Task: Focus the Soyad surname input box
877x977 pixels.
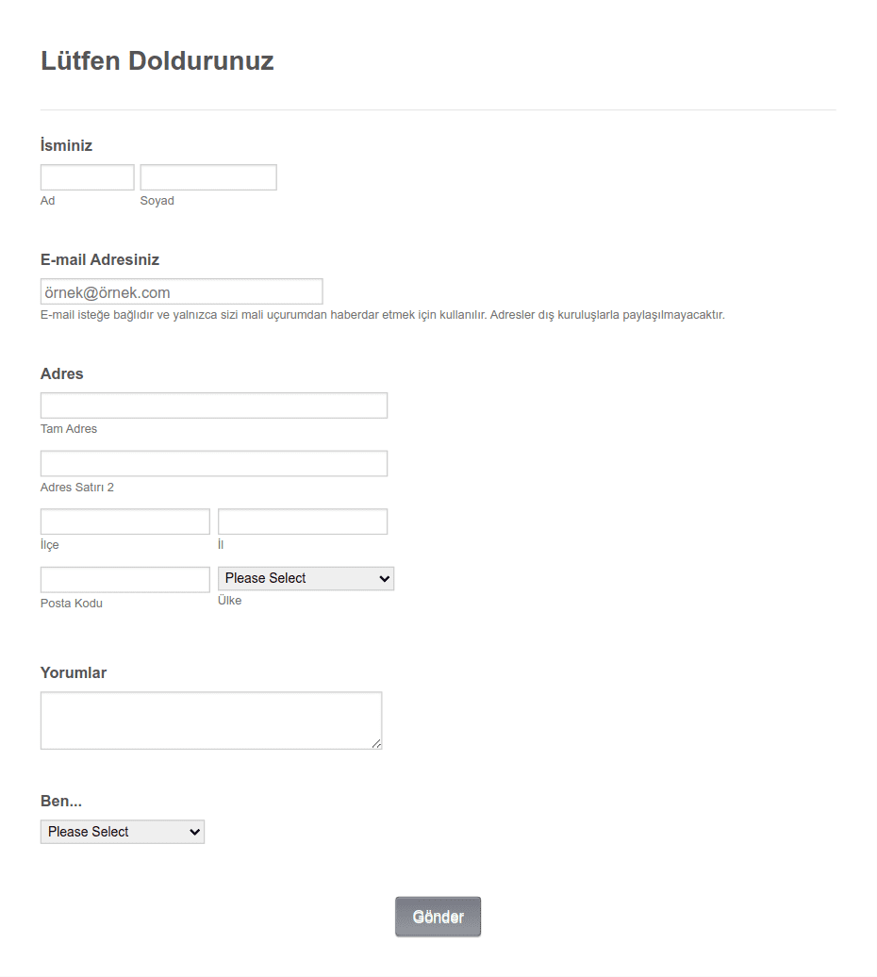Action: tap(208, 177)
